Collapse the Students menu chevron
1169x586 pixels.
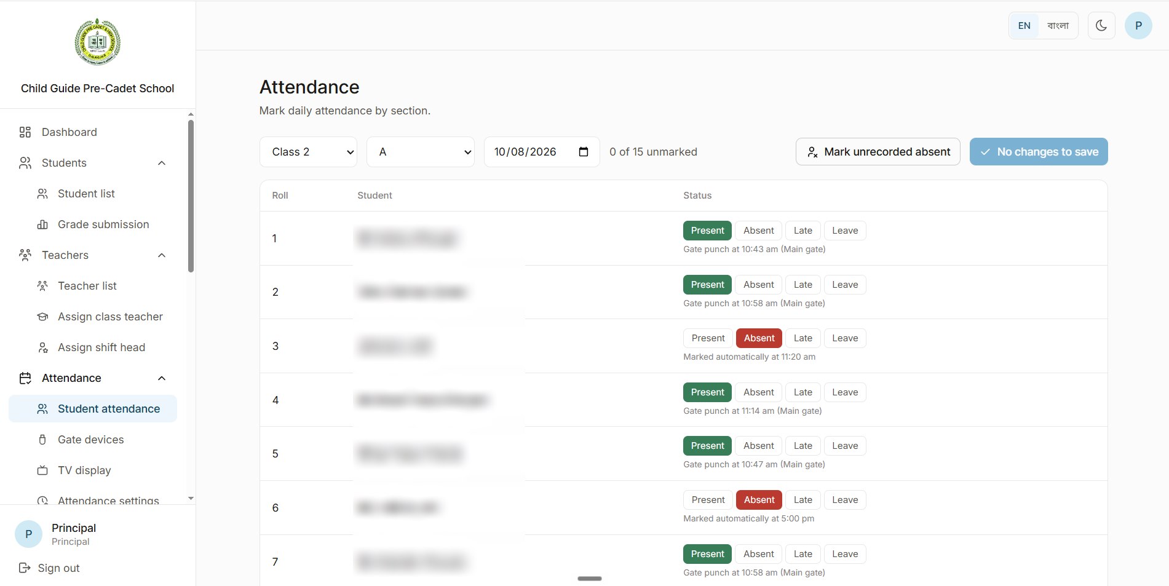(162, 163)
